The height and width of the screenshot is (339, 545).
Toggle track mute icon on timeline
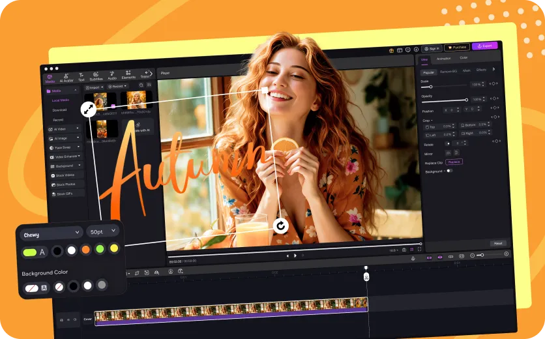[75, 319]
